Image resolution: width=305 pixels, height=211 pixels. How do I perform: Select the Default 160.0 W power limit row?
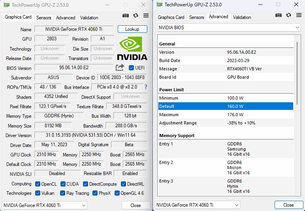(x=226, y=106)
